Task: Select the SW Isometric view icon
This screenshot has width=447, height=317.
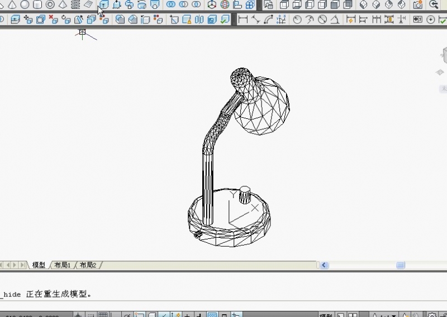Action: 364,4
